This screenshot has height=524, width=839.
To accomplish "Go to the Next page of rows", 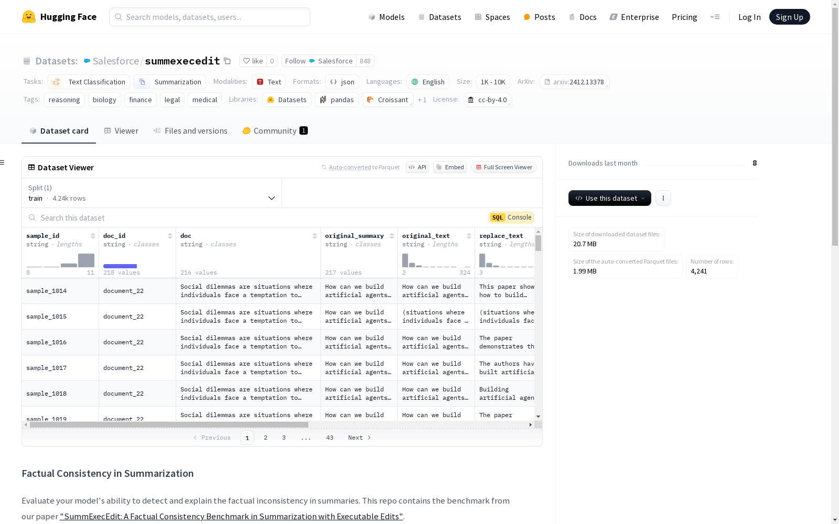I will pos(360,438).
